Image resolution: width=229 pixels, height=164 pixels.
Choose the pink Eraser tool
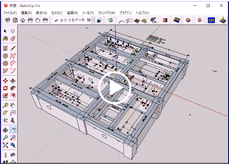(x=13, y=39)
